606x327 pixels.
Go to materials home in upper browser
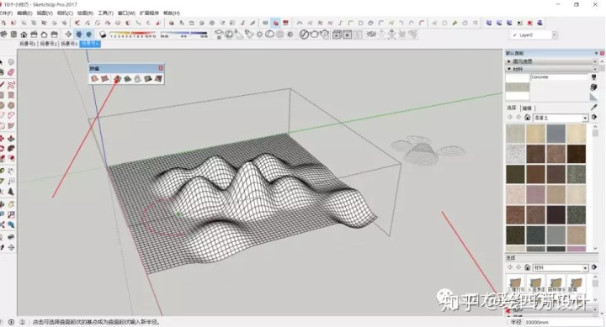[527, 118]
